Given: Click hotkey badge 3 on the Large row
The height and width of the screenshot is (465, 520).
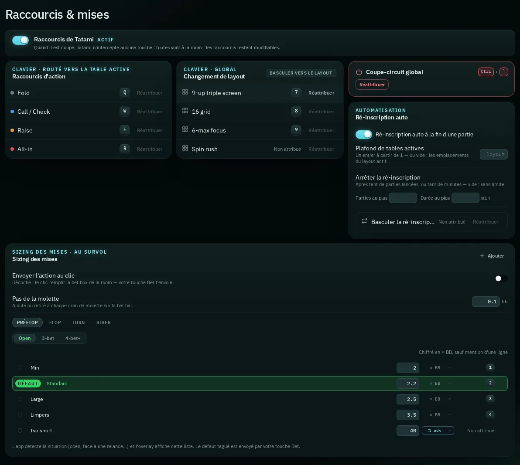Looking at the screenshot, I should 490,399.
